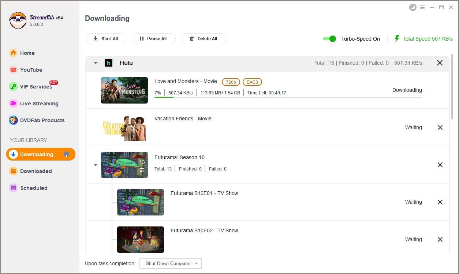The image size is (459, 274).
Task: Click the green lightning Total Speed icon
Action: pyautogui.click(x=397, y=39)
